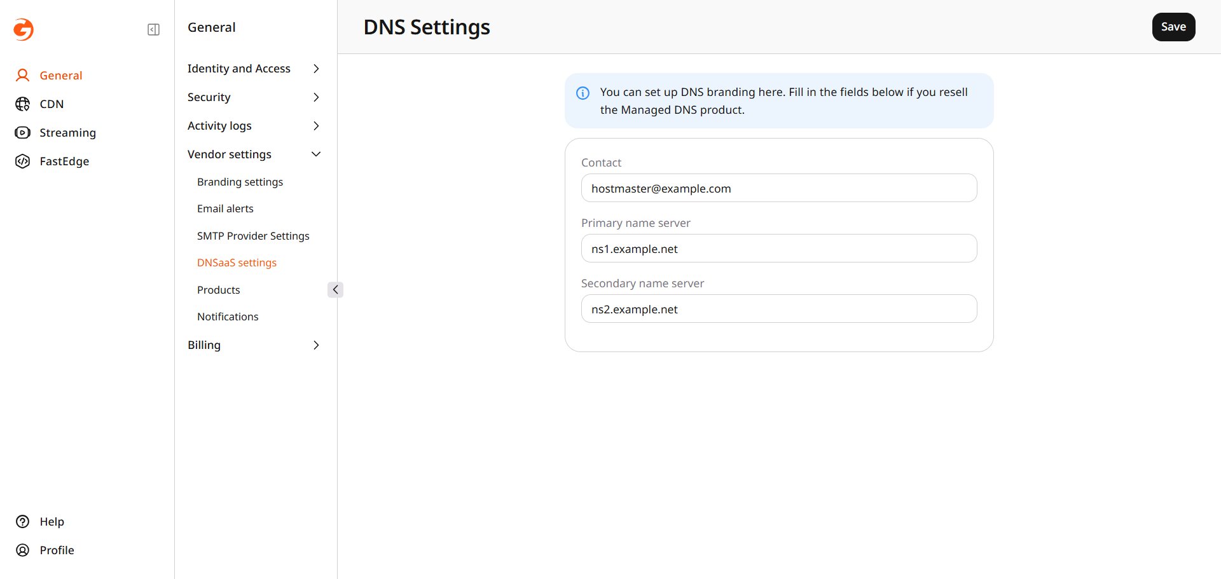The image size is (1221, 579).
Task: Collapse sidebar using the panel toggle icon
Action: (x=153, y=30)
